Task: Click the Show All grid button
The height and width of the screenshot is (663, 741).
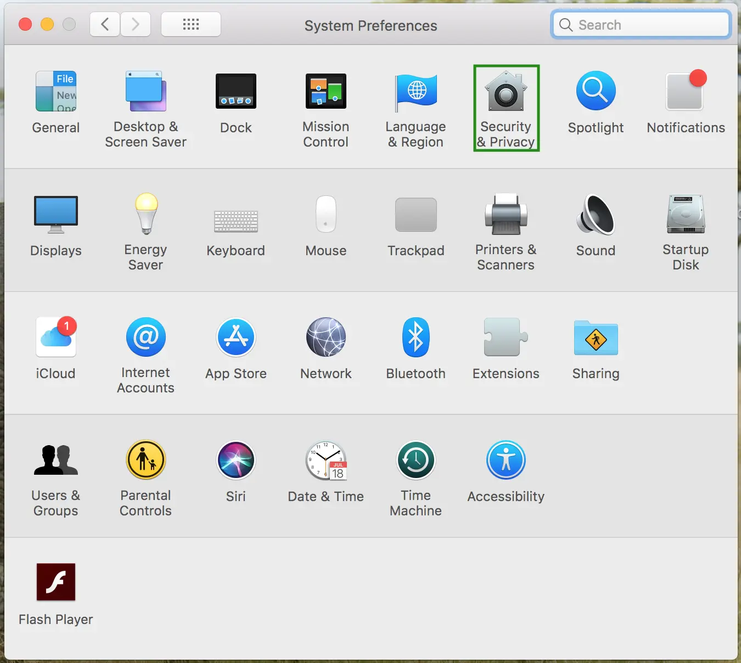Action: (x=191, y=24)
